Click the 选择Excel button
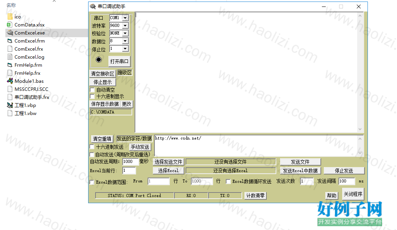The height and width of the screenshot is (230, 397). [168, 171]
